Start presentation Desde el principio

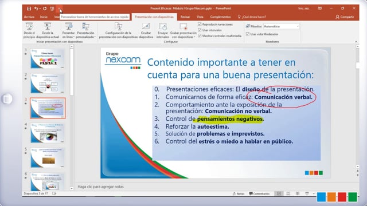tap(29, 30)
